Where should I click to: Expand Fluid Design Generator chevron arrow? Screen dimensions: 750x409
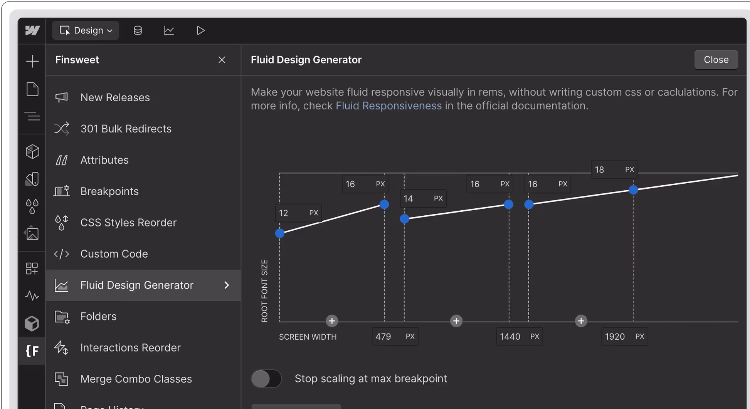[x=227, y=285]
